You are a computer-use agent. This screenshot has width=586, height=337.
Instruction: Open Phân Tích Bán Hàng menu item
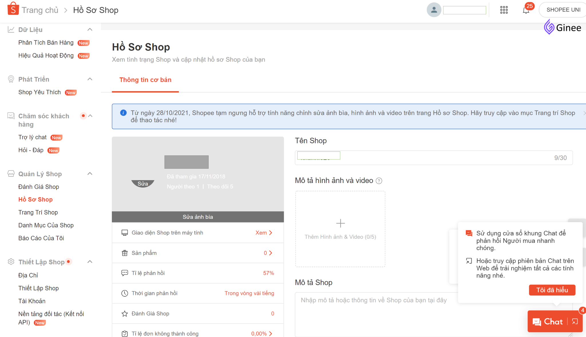pos(46,43)
